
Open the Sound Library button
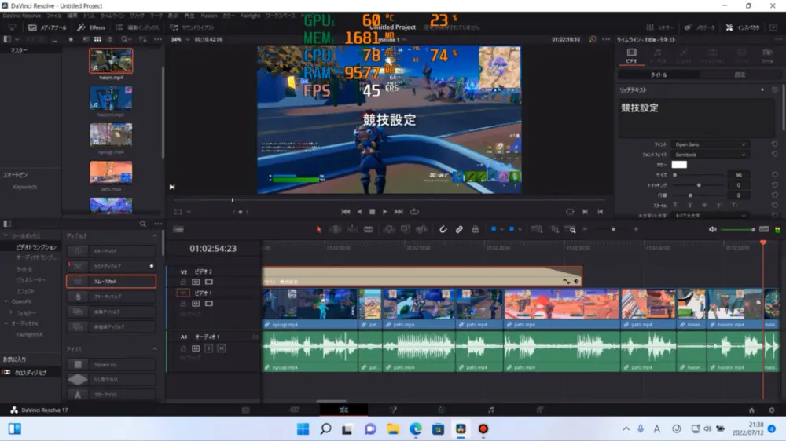(x=192, y=27)
